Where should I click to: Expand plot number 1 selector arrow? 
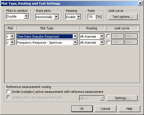12,36
